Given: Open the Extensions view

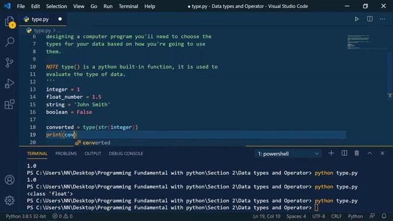Looking at the screenshot, I should click(x=10, y=104).
